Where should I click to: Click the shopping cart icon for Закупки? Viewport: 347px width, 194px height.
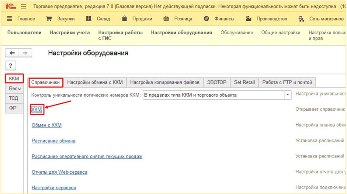(x=49, y=18)
